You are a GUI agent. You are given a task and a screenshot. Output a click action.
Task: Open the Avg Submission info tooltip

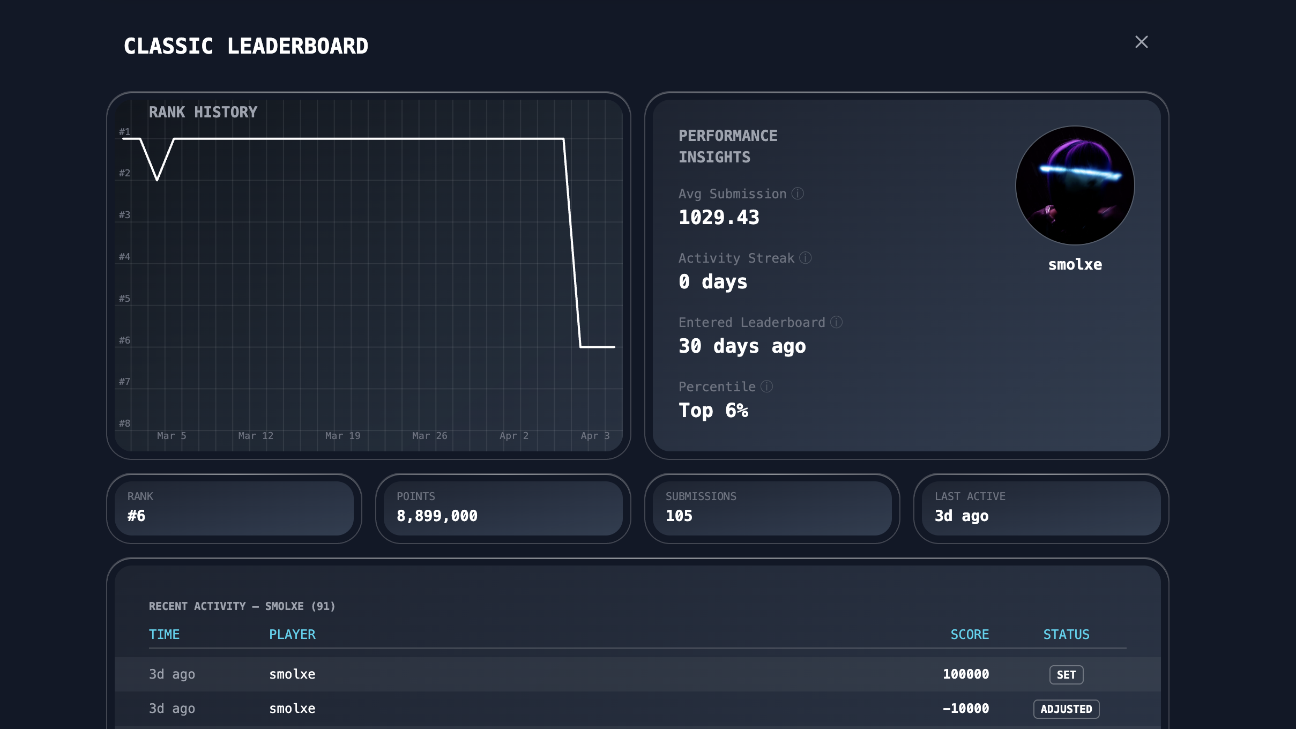[798, 194]
